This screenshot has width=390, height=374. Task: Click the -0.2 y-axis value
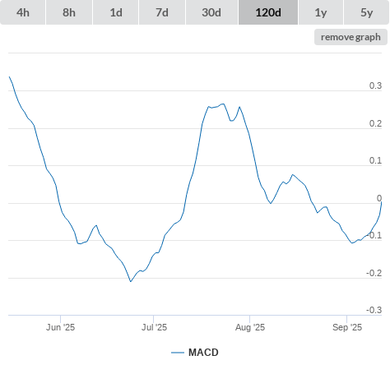click(374, 273)
